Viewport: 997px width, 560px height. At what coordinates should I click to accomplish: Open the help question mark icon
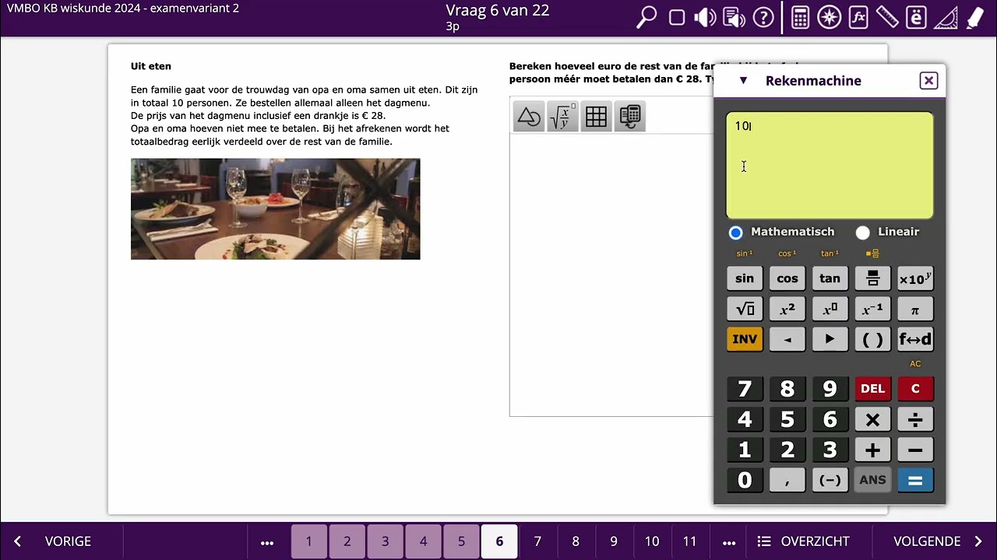click(763, 18)
